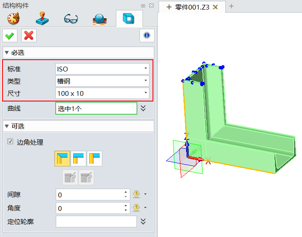Open the 标准 ISO dropdown
The height and width of the screenshot is (237, 302).
pos(102,69)
